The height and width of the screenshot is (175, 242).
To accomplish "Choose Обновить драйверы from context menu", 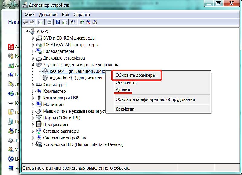I will click(137, 75).
